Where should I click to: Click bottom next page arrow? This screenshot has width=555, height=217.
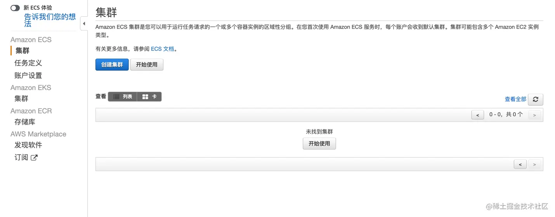534,165
